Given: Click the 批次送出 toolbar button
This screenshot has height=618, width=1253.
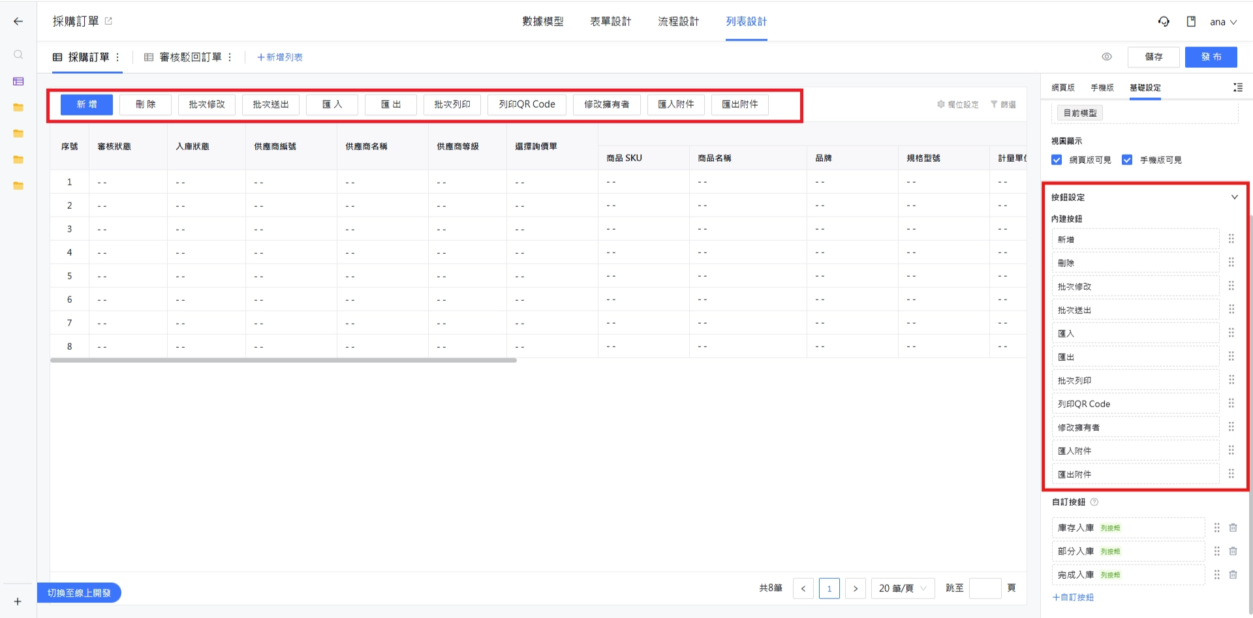Looking at the screenshot, I should [x=271, y=104].
